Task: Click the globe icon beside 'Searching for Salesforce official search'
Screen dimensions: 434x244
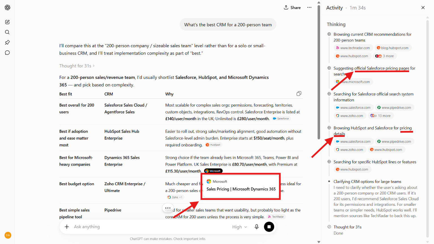Action: click(329, 94)
